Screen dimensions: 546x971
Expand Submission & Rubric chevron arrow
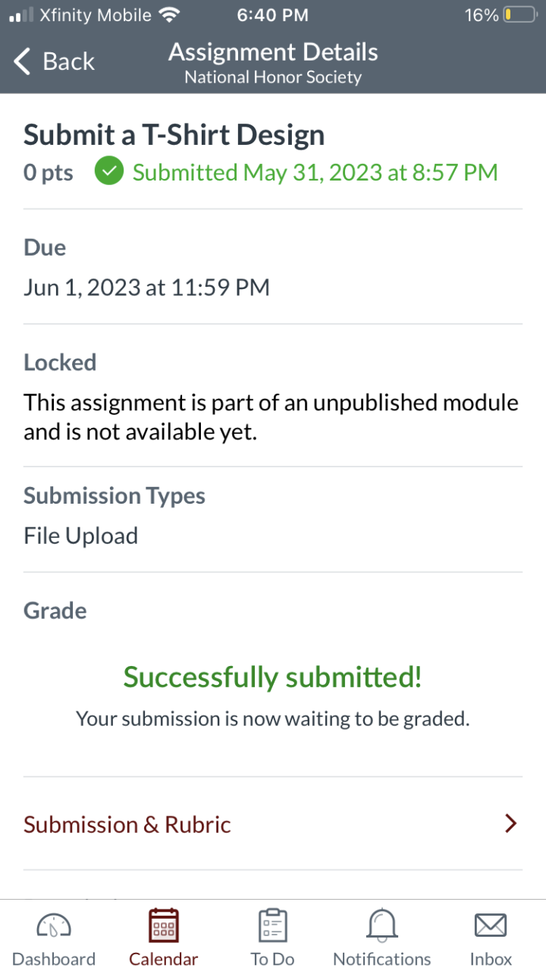click(511, 824)
